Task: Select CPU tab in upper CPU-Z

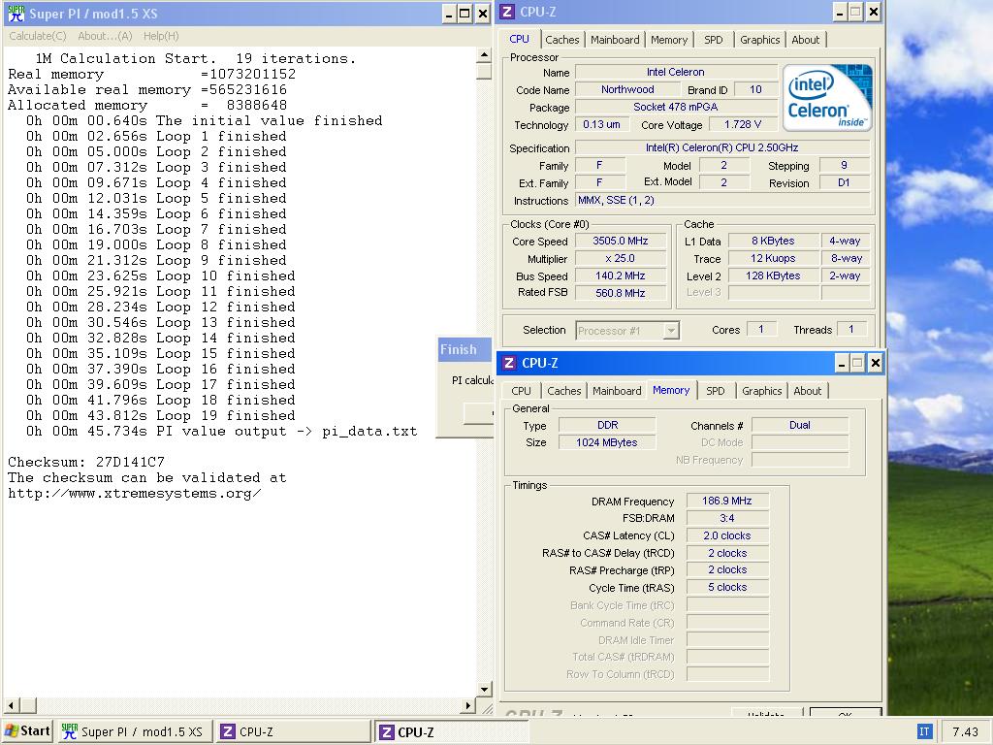Action: (x=520, y=39)
